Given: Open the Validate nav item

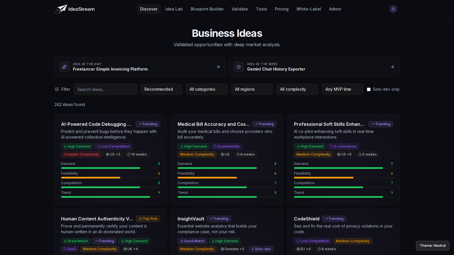Looking at the screenshot, I should pos(240,9).
